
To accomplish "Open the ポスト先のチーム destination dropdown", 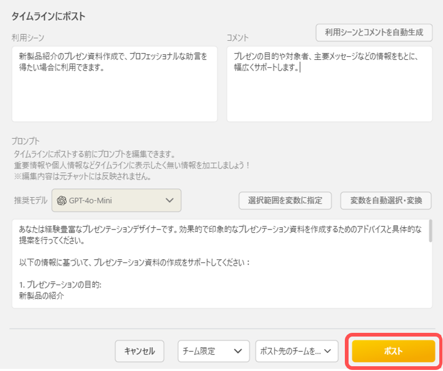I will pyautogui.click(x=297, y=351).
